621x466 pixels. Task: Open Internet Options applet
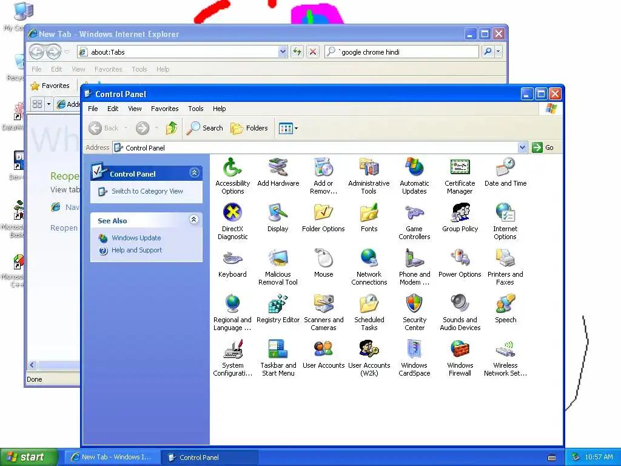(505, 221)
